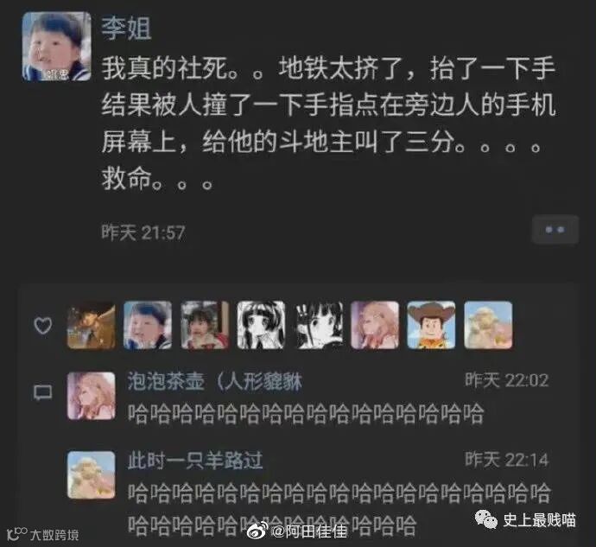
Task: Open 李姐's profile avatar
Action: [x=57, y=47]
